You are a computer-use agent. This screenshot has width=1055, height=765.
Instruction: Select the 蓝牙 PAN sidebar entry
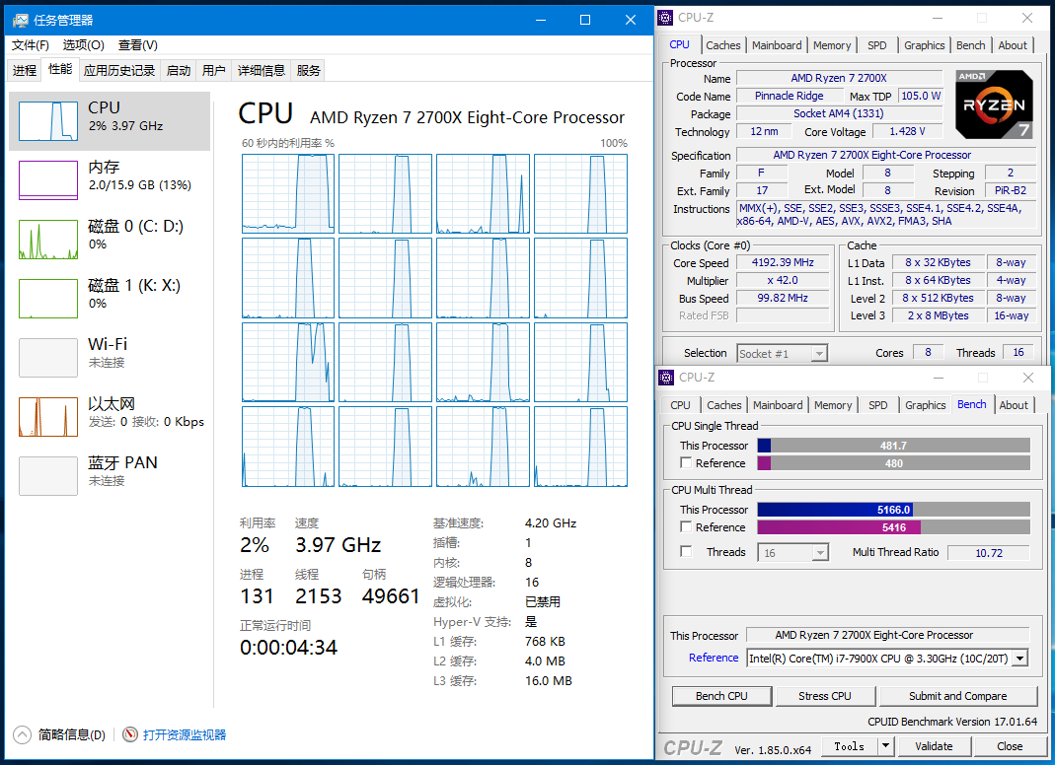(x=111, y=476)
